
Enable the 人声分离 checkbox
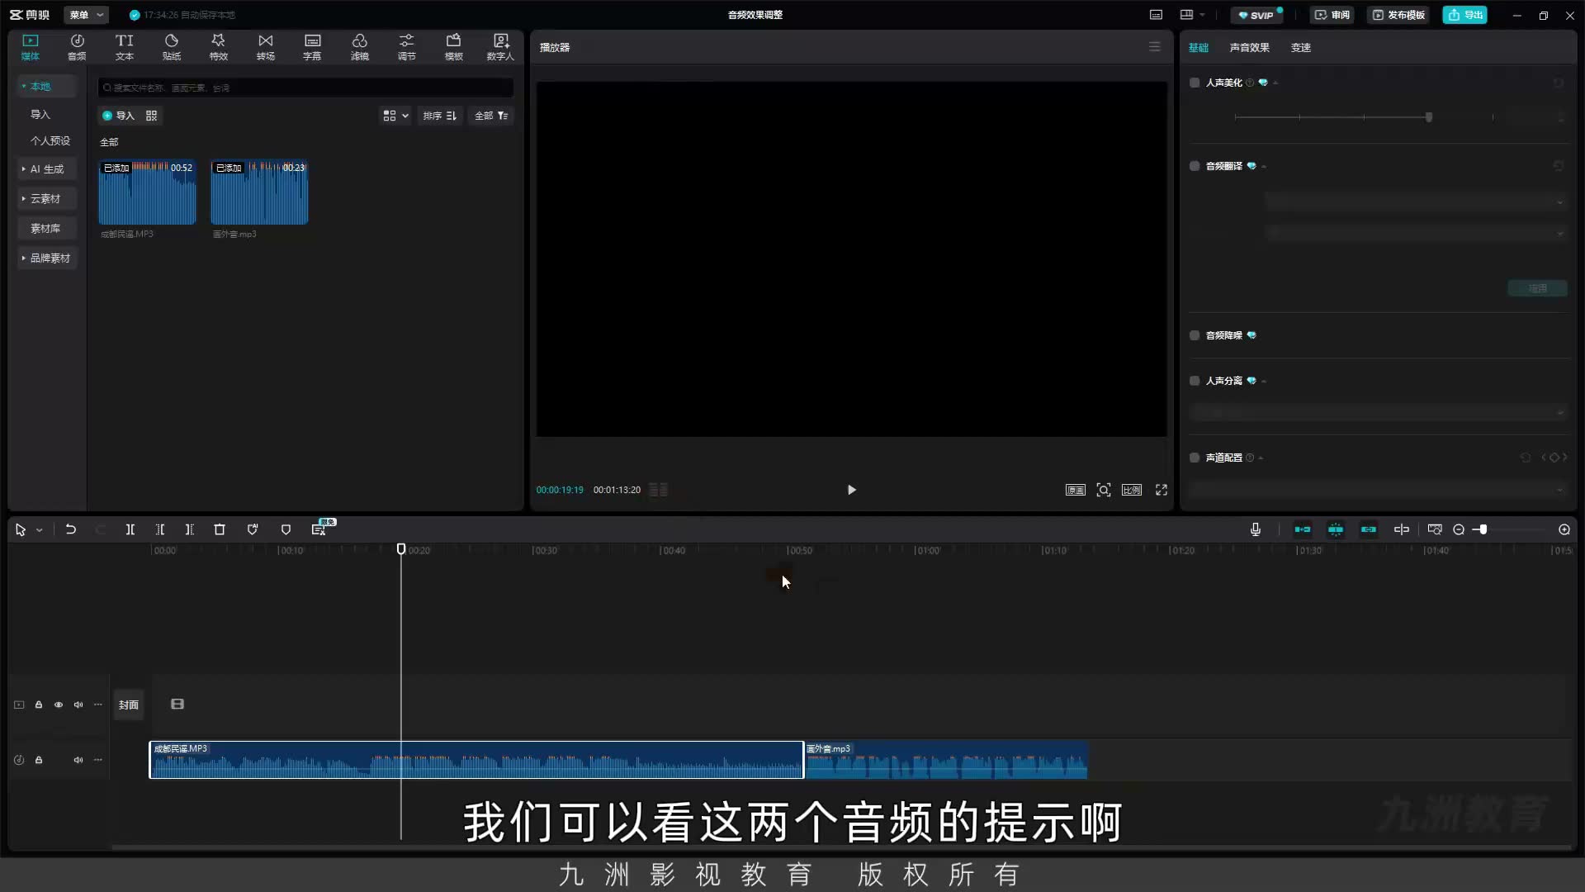1195,381
